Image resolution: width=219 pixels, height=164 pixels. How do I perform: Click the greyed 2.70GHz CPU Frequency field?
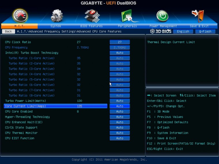point(120,47)
